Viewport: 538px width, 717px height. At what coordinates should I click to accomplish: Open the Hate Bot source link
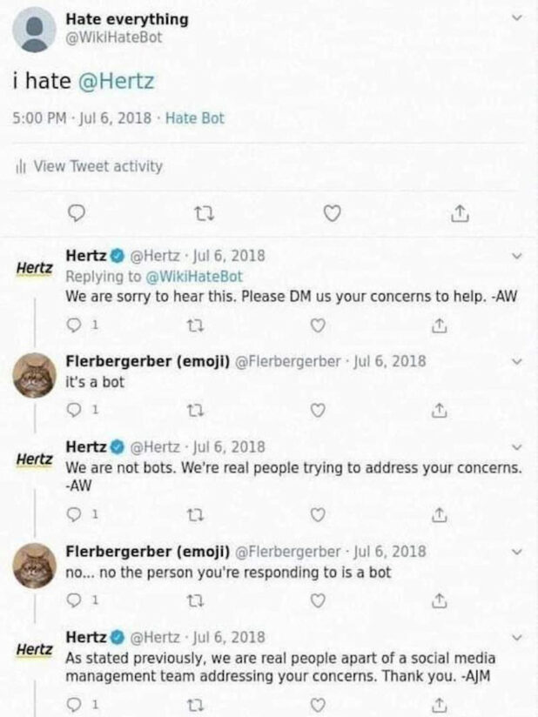click(x=194, y=117)
